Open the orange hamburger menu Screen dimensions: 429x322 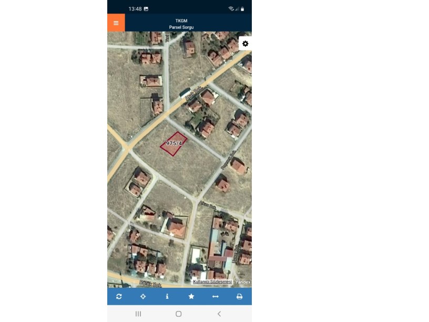(x=116, y=23)
